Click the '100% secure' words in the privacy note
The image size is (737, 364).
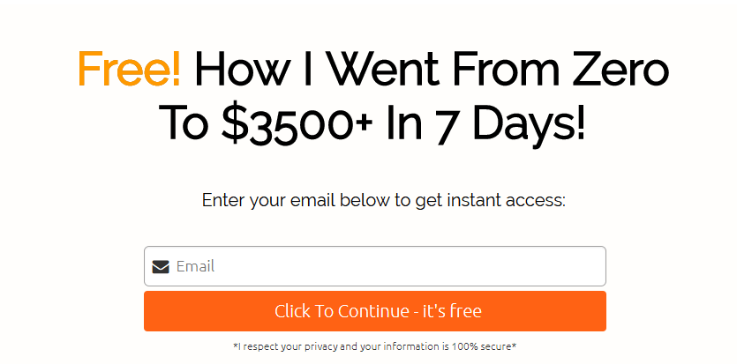tap(481, 346)
